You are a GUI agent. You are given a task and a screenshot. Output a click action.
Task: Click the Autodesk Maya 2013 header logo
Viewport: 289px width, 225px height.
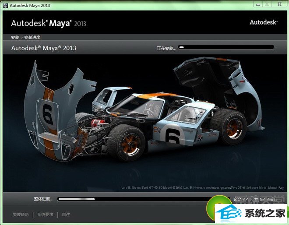click(x=49, y=23)
